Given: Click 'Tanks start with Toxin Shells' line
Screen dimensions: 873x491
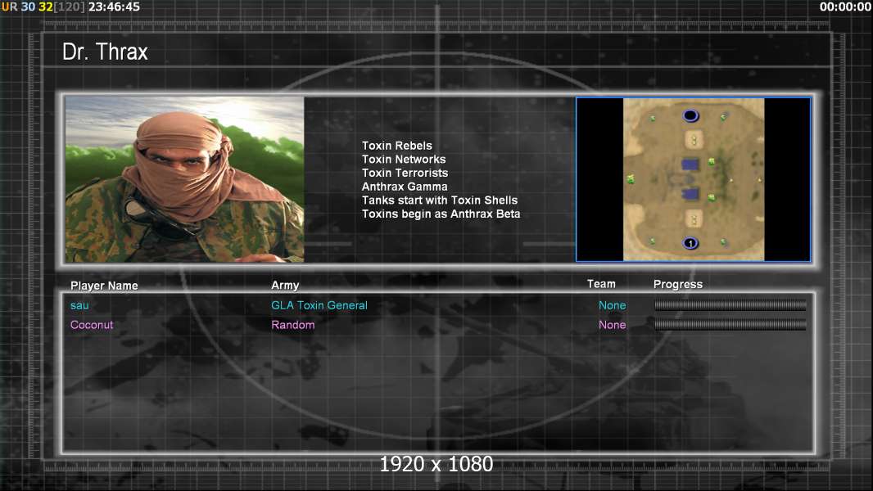Looking at the screenshot, I should point(440,200).
